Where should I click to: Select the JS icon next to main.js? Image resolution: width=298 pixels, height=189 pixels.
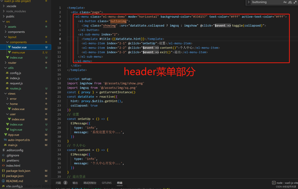(x=5, y=145)
